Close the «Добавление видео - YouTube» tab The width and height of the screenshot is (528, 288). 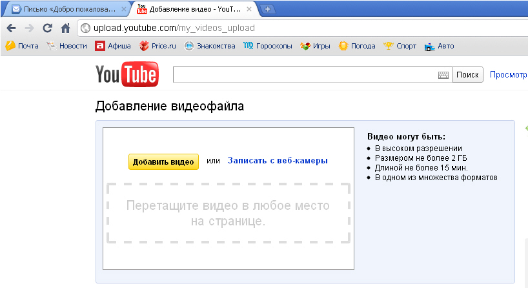pos(249,9)
